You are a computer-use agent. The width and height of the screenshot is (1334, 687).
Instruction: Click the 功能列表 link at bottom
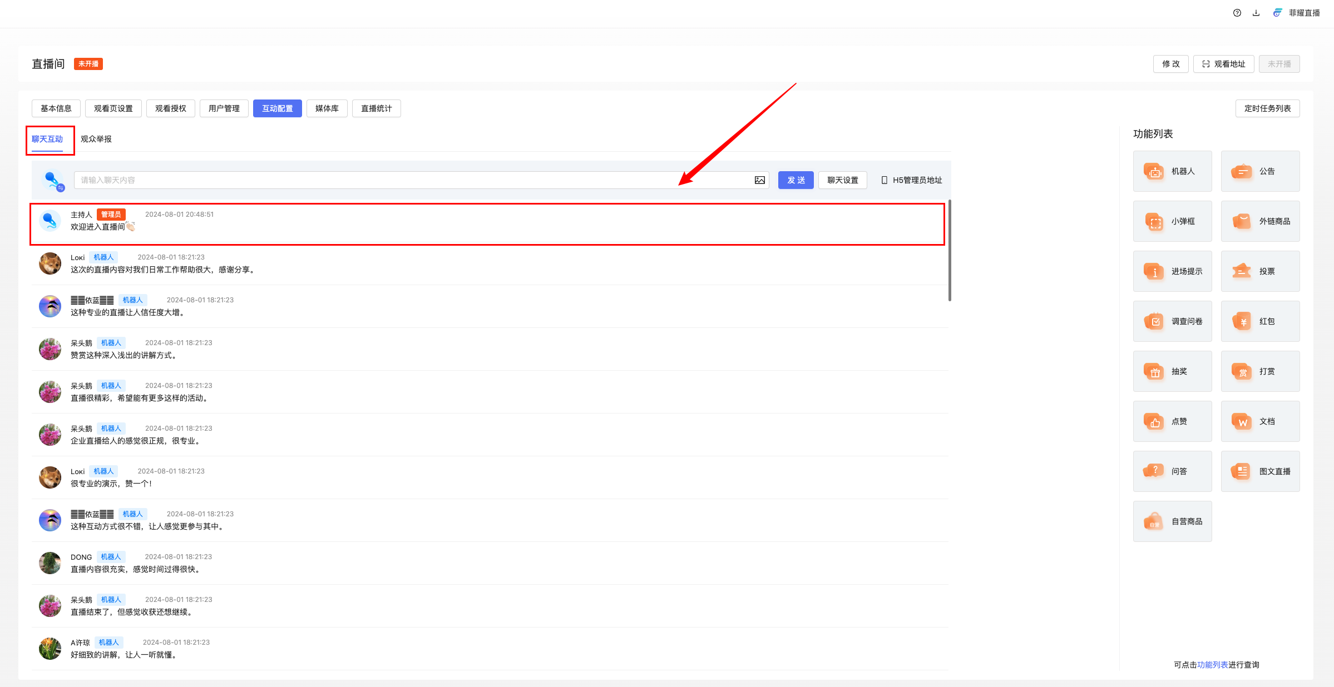point(1212,665)
